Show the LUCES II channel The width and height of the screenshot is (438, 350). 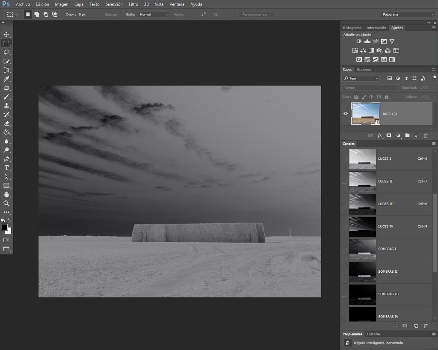click(x=344, y=182)
